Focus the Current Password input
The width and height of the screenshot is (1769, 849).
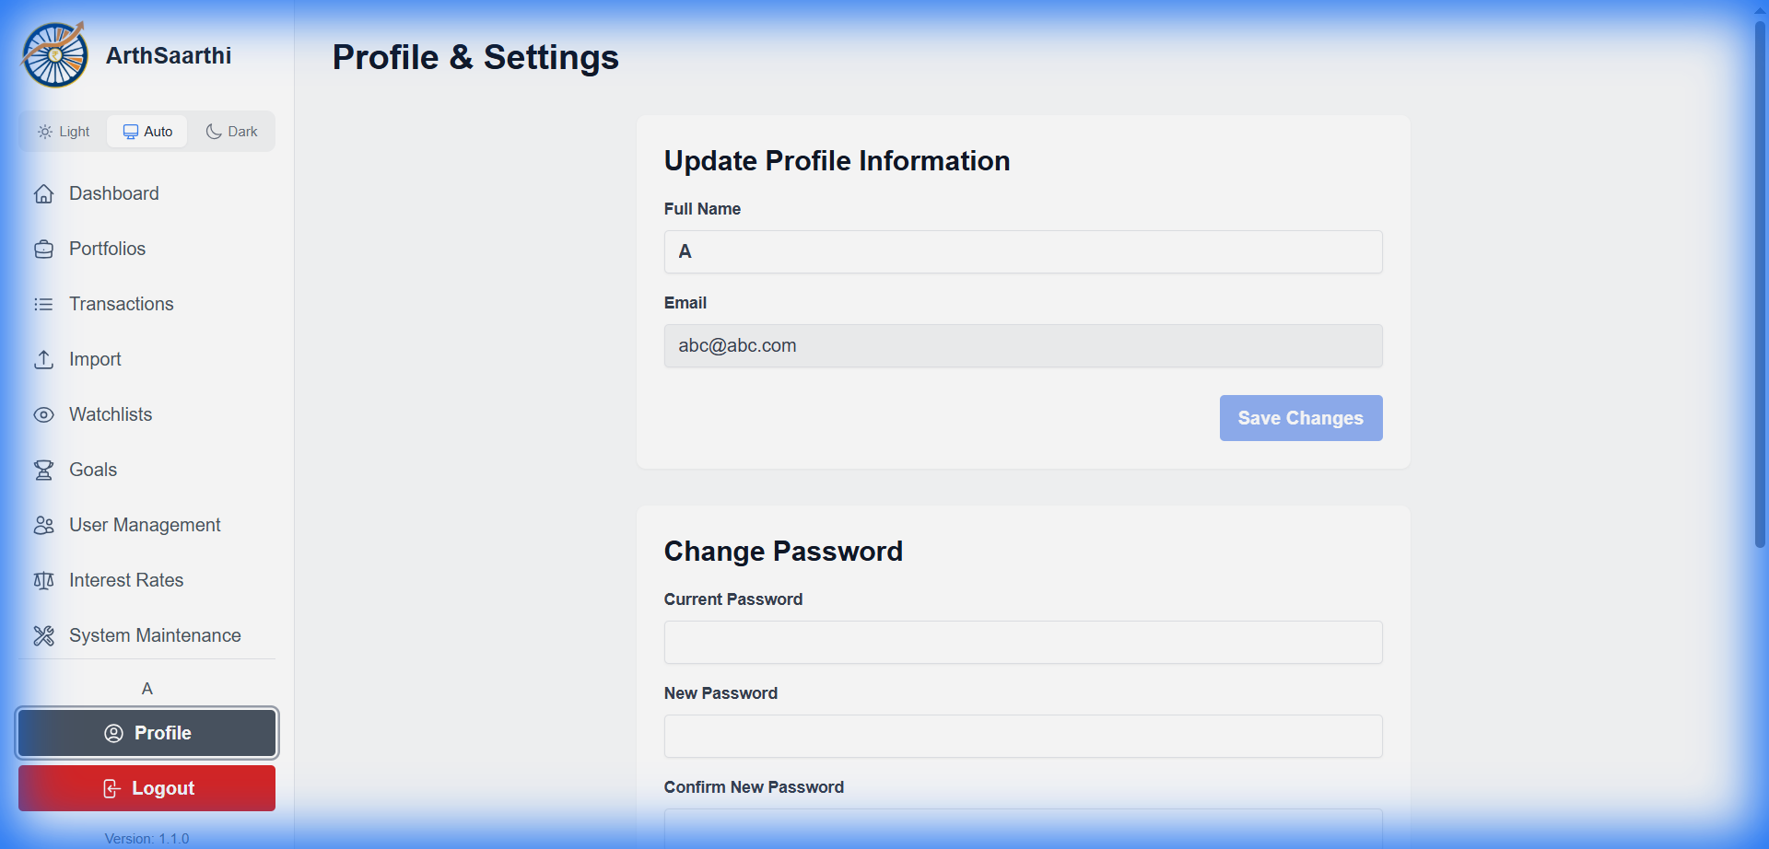(1022, 642)
